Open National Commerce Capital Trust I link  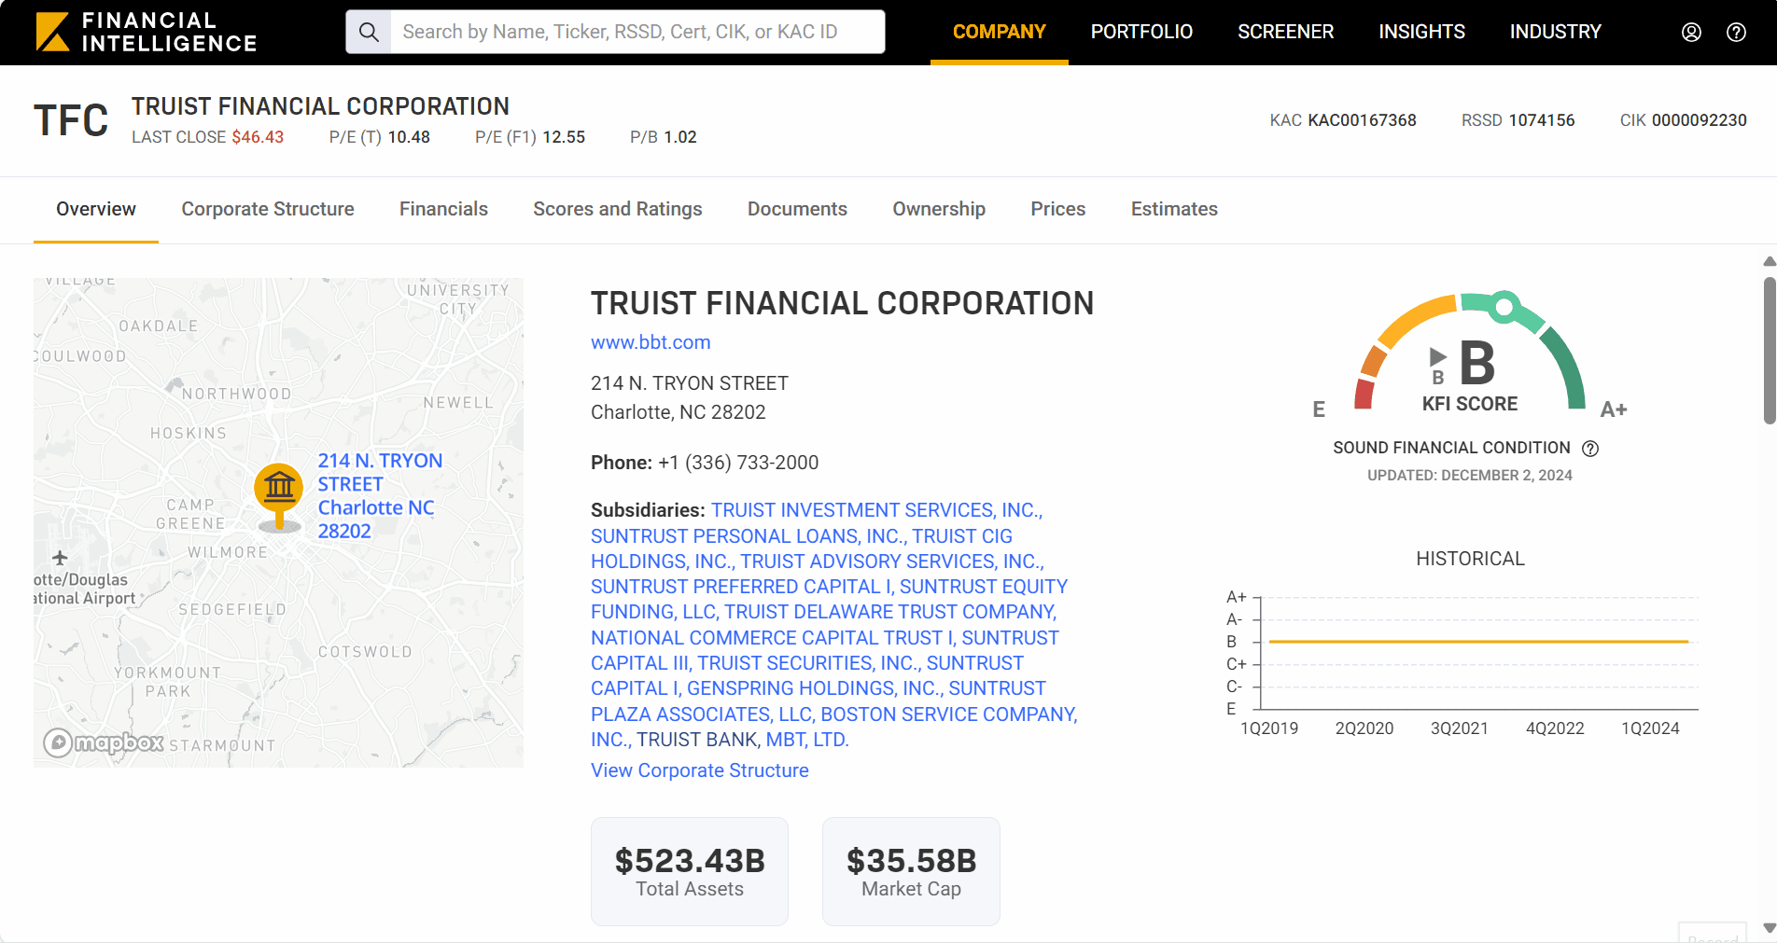[774, 638]
